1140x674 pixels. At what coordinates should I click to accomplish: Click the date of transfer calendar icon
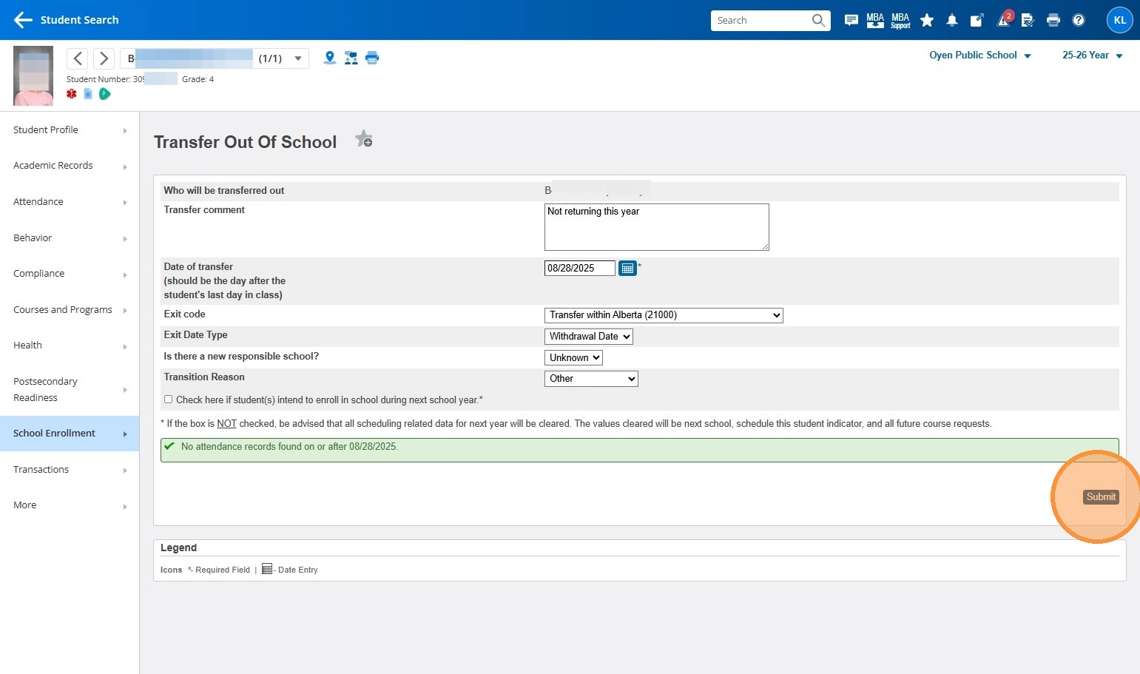pyautogui.click(x=627, y=269)
